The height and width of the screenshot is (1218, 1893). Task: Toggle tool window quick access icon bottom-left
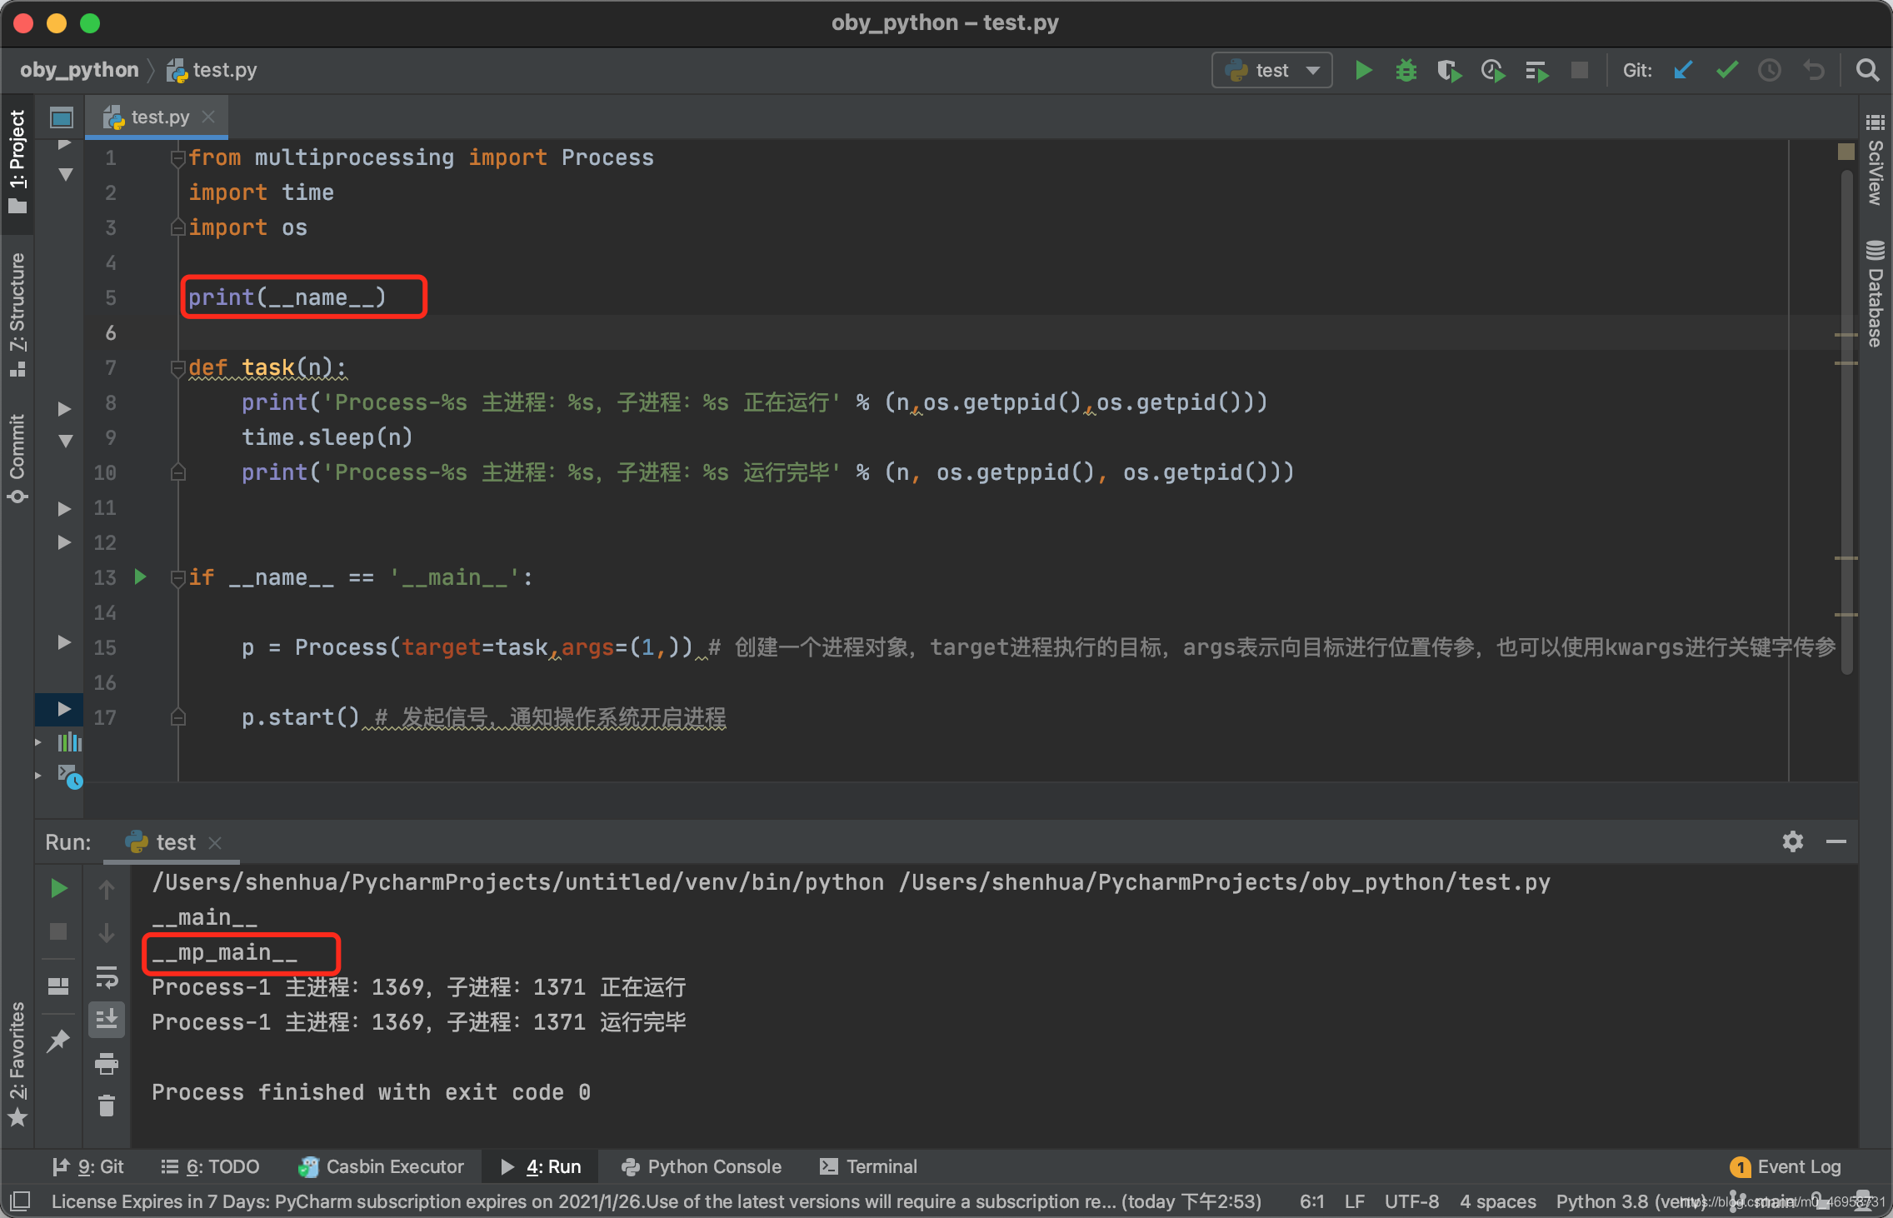(x=20, y=1201)
